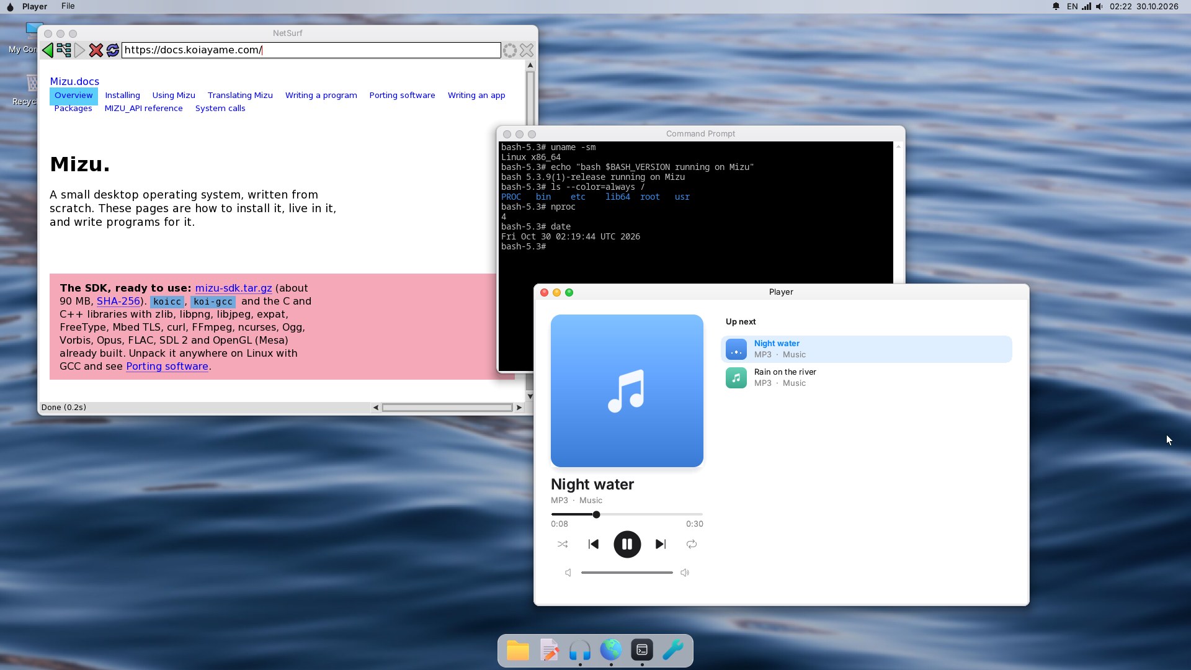This screenshot has width=1191, height=670.
Task: Click the system volume icon in menu bar
Action: [1099, 6]
